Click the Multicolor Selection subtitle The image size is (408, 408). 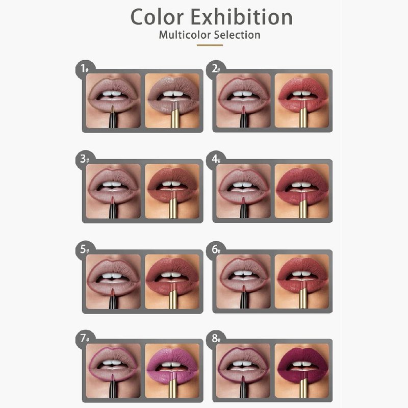[210, 35]
